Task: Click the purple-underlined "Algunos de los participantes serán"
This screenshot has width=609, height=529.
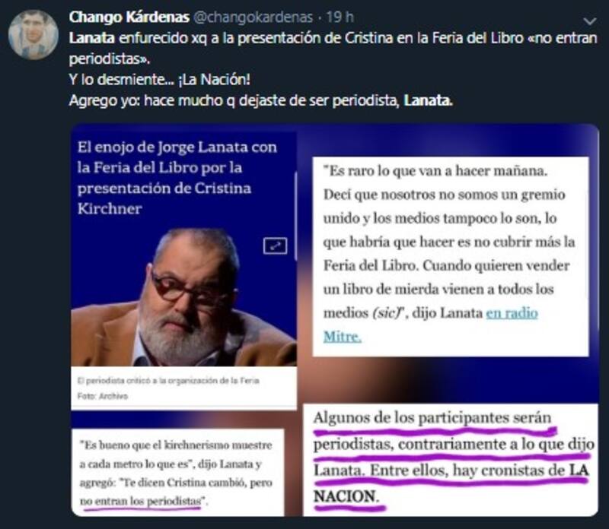Action: tap(432, 418)
